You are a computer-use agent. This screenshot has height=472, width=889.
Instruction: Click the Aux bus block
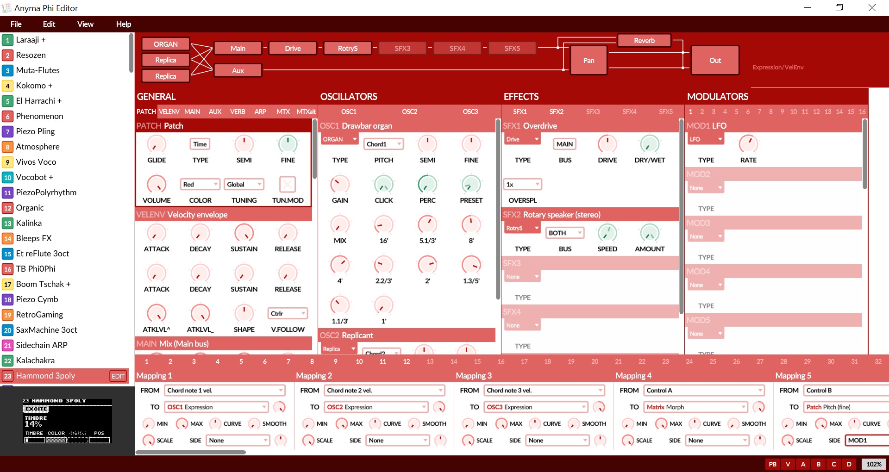(x=238, y=71)
